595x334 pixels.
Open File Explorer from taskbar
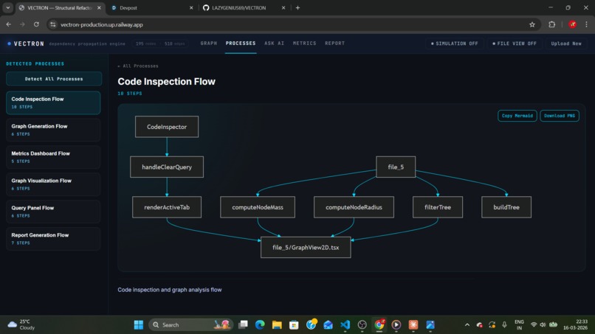coord(277,325)
